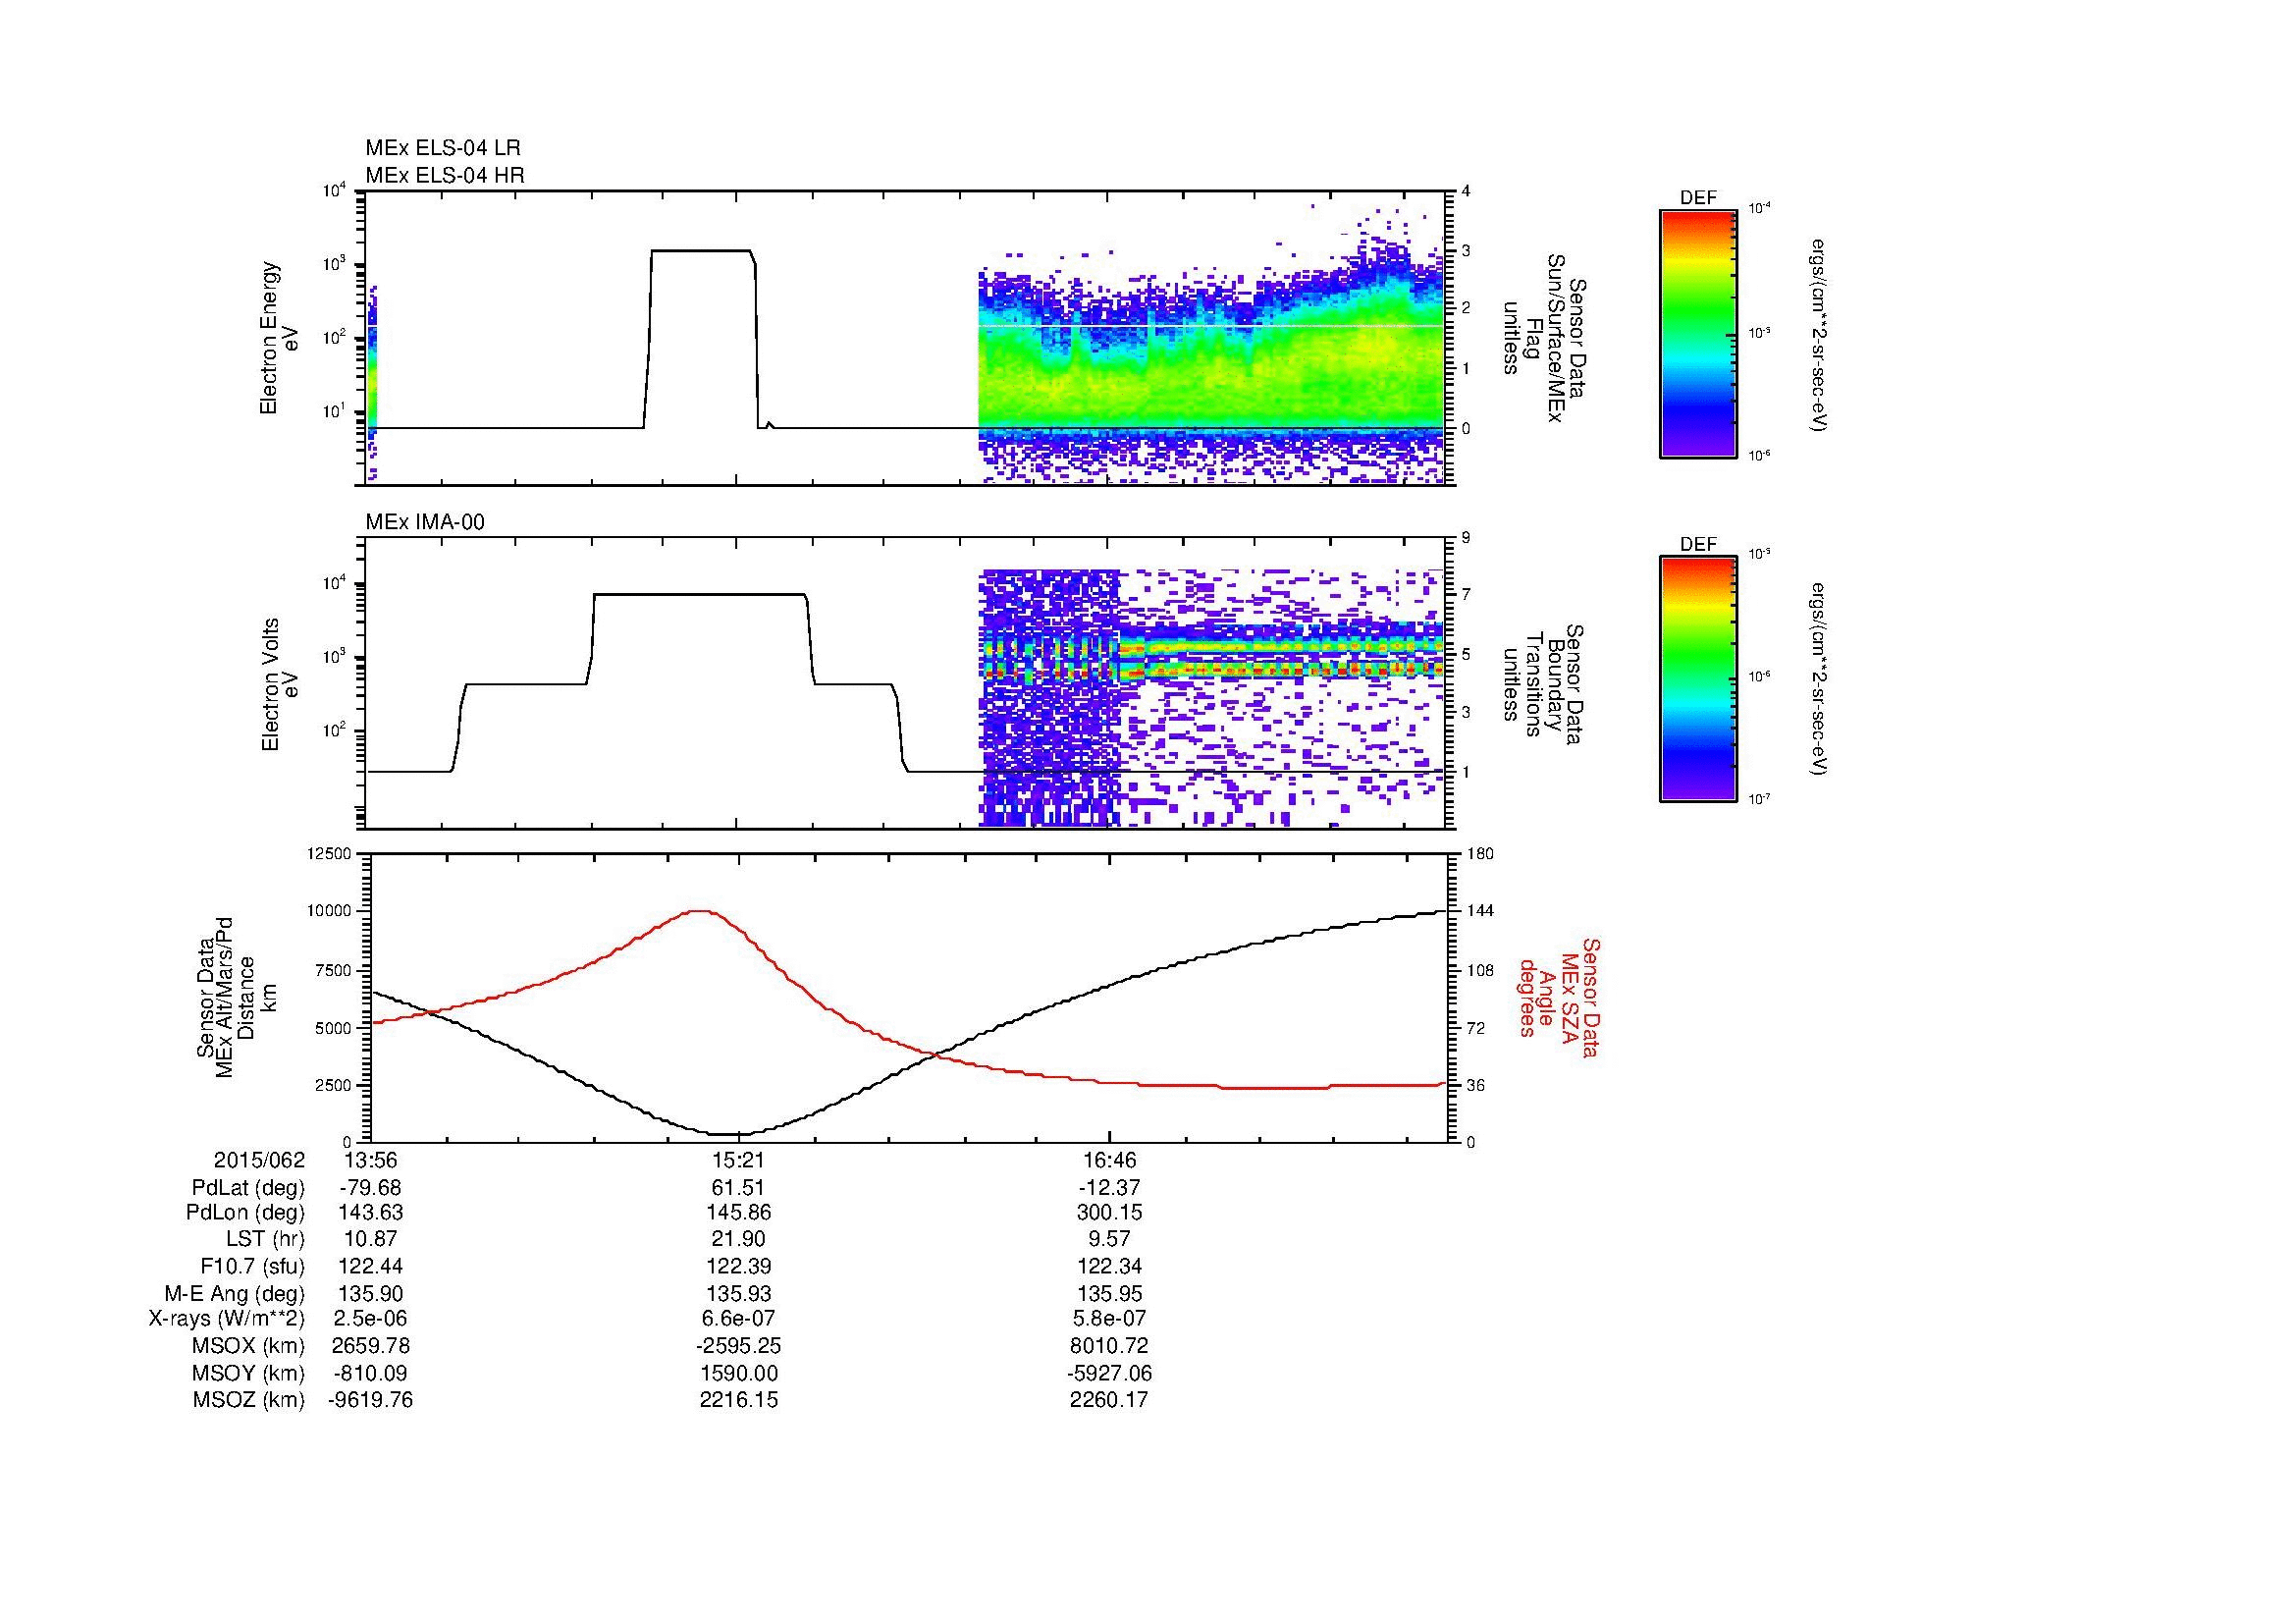
Task: Click the MSOY value '-5927.06'
Action: tap(1109, 1373)
